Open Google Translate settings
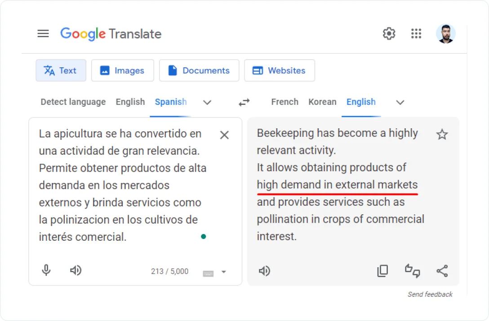Image resolution: width=489 pixels, height=321 pixels. 389,33
